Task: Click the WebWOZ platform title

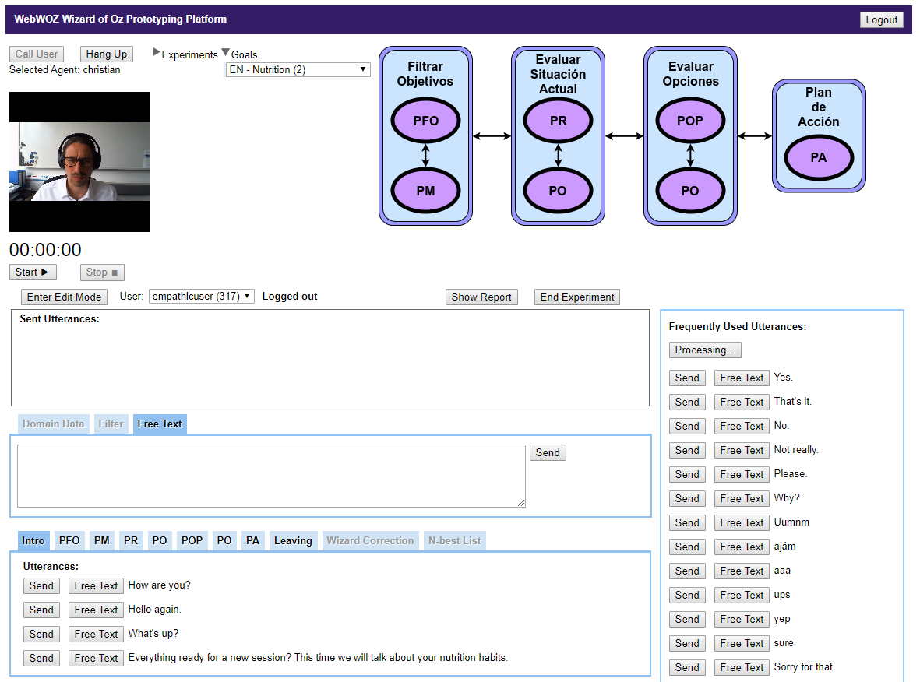Action: (120, 19)
